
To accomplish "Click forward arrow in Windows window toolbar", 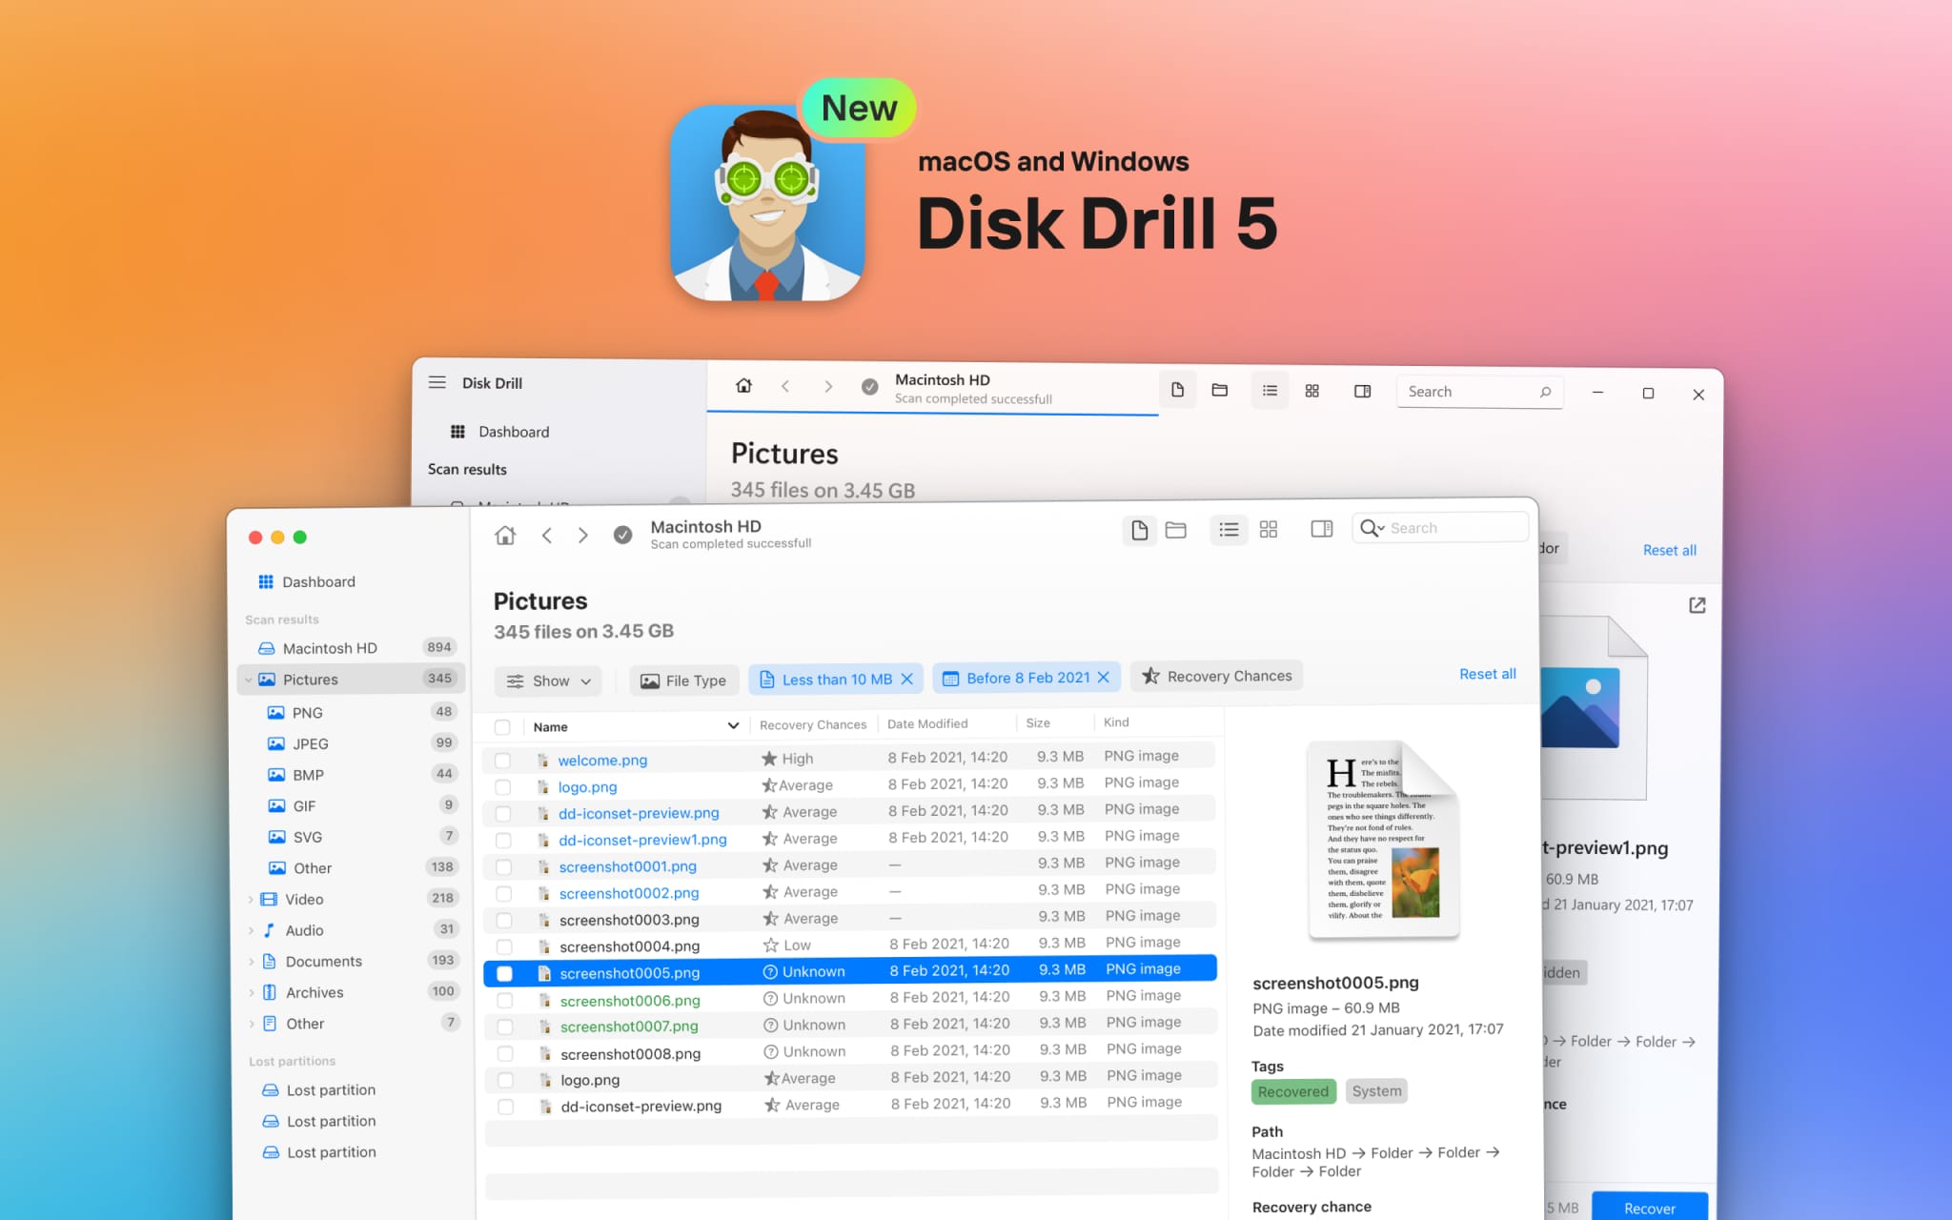I will 827,386.
